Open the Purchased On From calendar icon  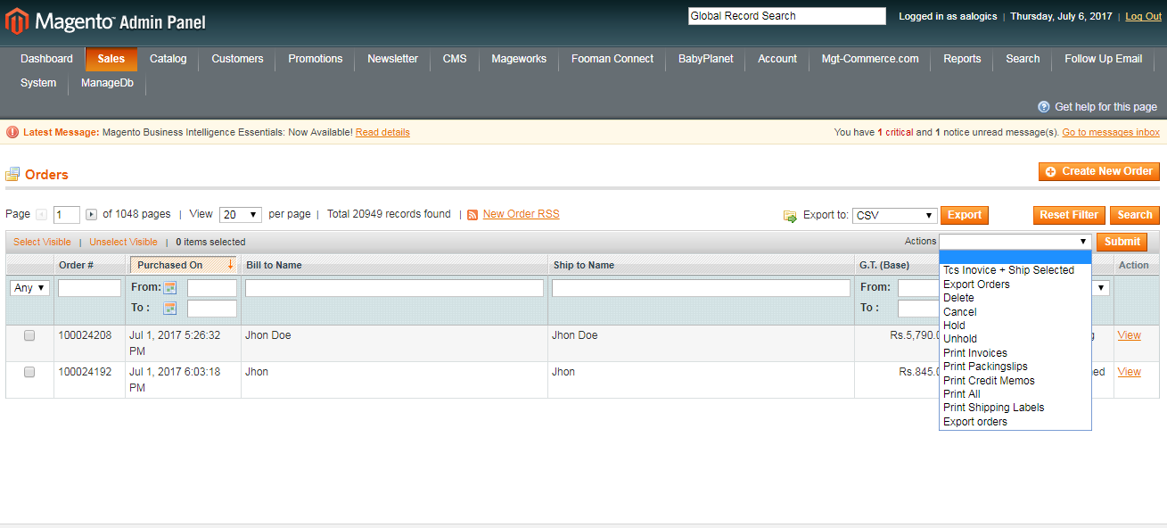pos(170,288)
